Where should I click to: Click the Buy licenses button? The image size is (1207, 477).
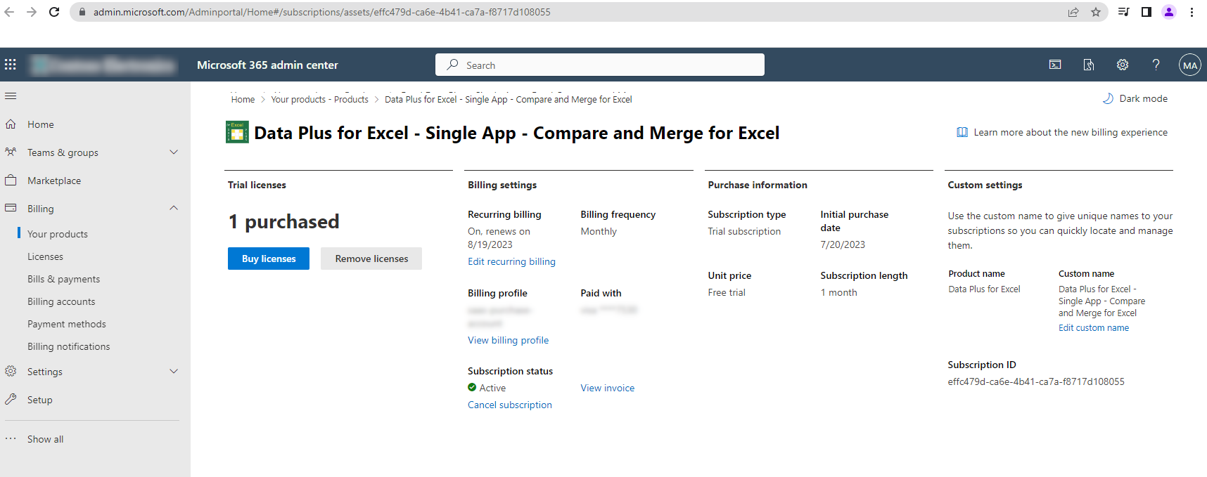[x=269, y=259]
